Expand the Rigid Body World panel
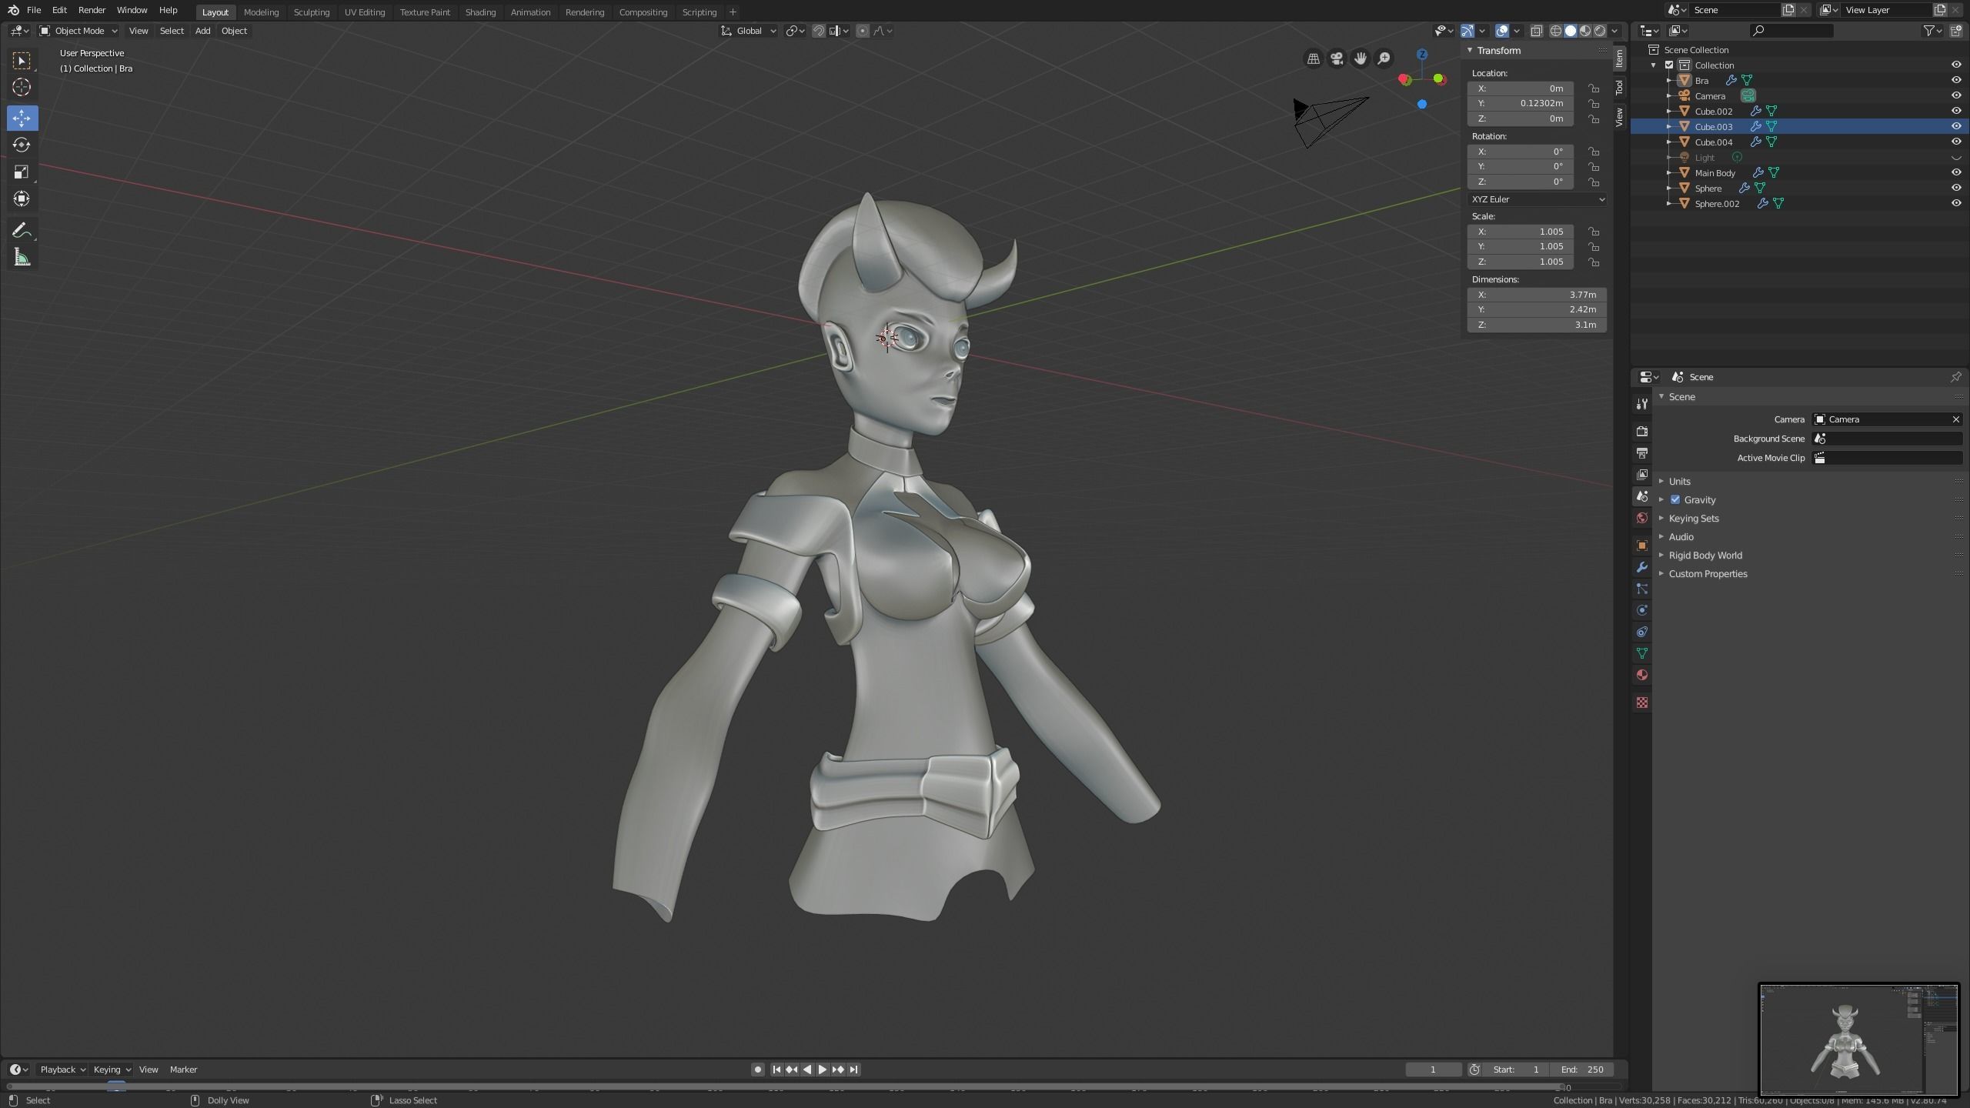Viewport: 1970px width, 1108px height. 1705,555
